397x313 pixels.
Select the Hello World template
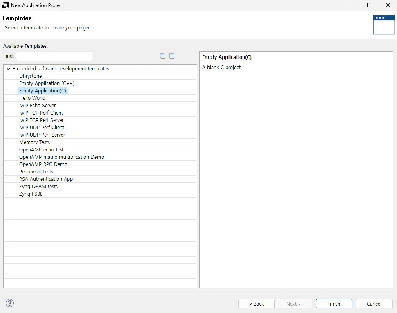pos(32,98)
